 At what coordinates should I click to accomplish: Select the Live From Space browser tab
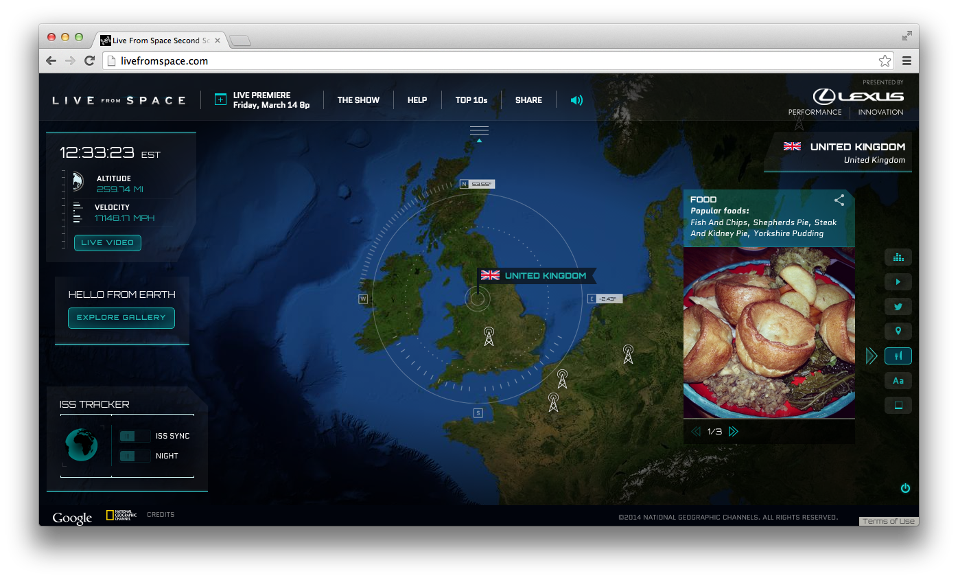[x=159, y=40]
